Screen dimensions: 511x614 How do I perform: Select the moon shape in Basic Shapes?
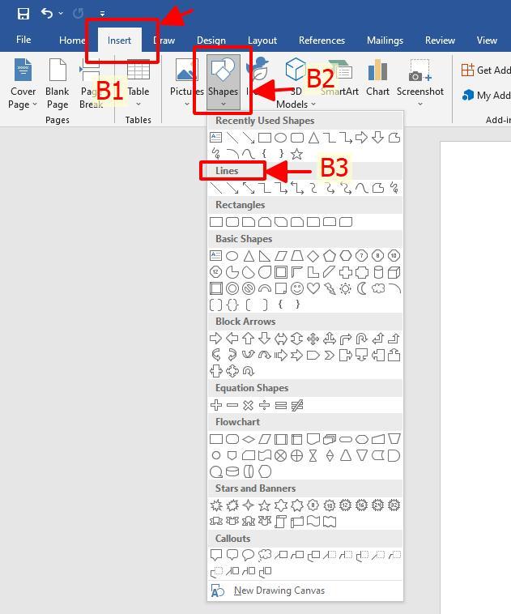click(362, 288)
